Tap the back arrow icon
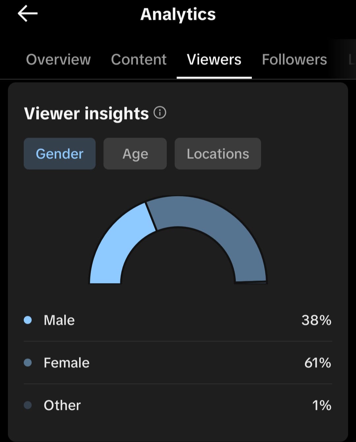This screenshot has height=442, width=356. tap(28, 14)
